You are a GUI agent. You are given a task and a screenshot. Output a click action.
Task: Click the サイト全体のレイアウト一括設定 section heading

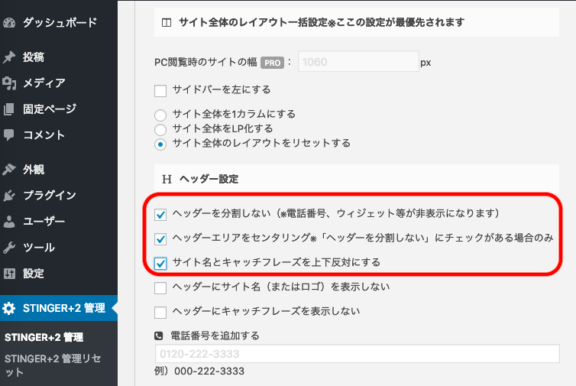pos(322,23)
